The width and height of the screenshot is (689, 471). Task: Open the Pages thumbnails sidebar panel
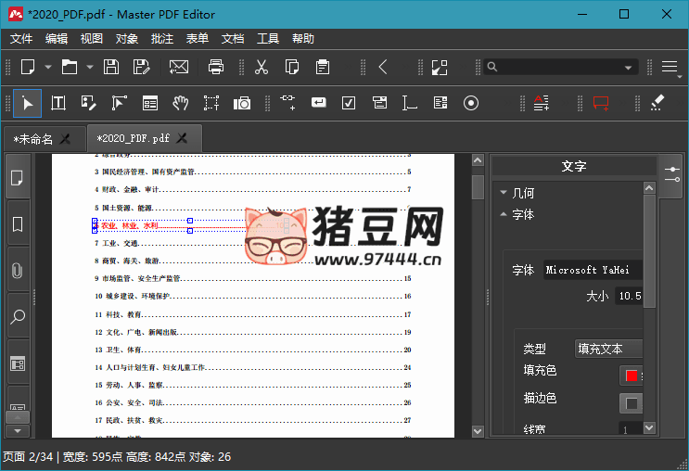(17, 178)
